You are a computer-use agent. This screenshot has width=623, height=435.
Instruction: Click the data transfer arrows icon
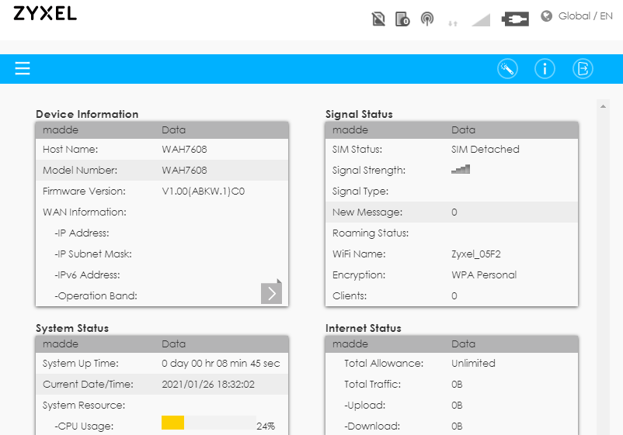point(453,23)
